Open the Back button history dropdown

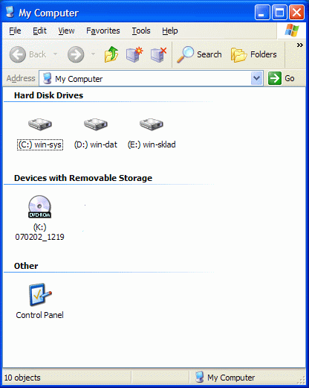coord(56,54)
